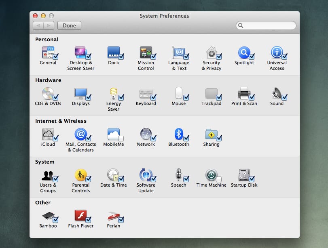Click the "Hardware" section heading
The width and height of the screenshot is (328, 248).
pyautogui.click(x=48, y=80)
